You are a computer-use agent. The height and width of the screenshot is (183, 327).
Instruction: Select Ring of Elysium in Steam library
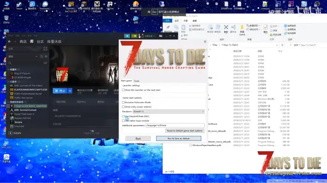tap(22, 73)
